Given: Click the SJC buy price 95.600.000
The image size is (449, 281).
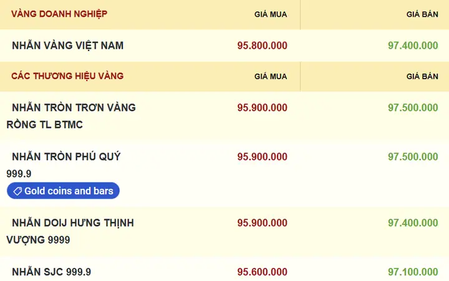Looking at the screenshot, I should [263, 272].
